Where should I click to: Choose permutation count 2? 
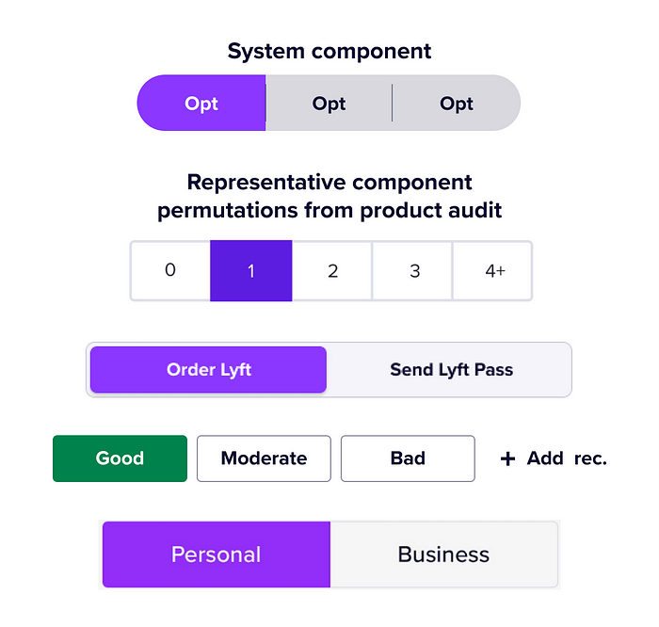click(x=332, y=270)
